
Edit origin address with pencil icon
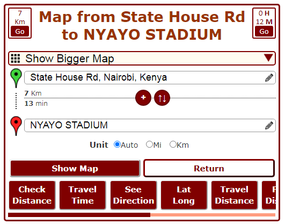269,78
